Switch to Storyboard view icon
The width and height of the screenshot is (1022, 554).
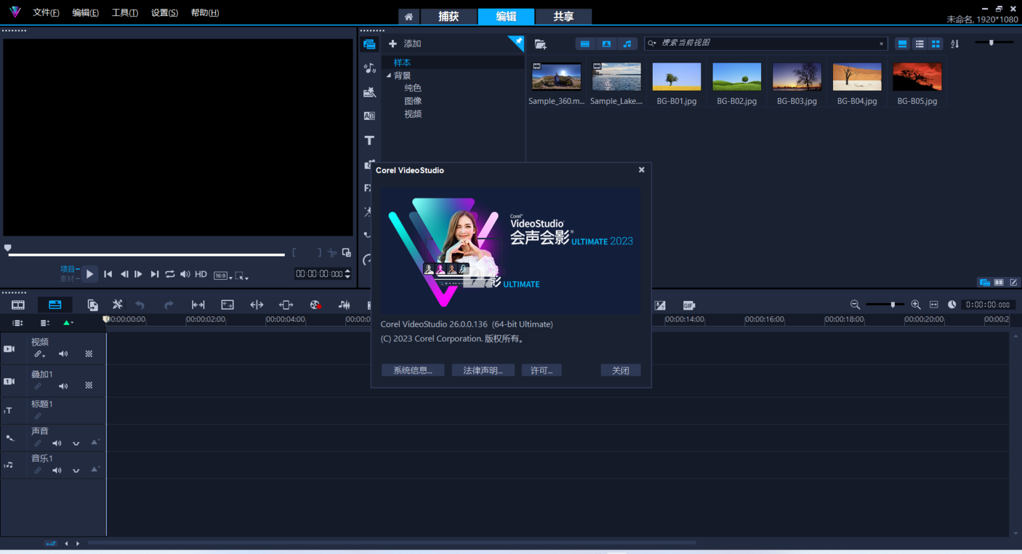coord(17,304)
